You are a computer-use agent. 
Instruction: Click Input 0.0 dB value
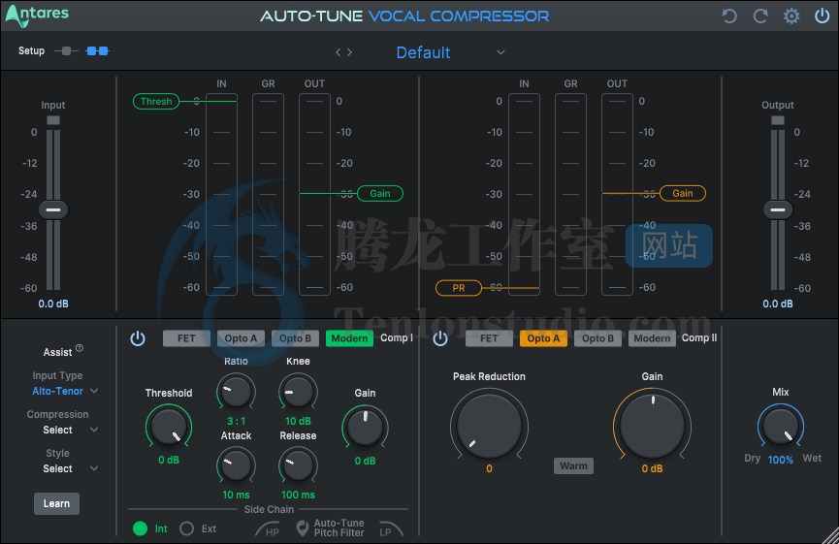53,304
